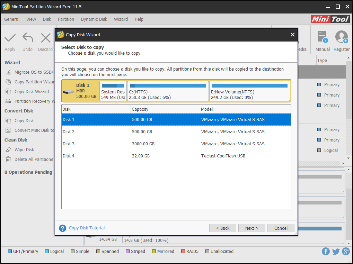353x264 pixels.
Task: Open the Dynamic Disk menu
Action: point(94,19)
